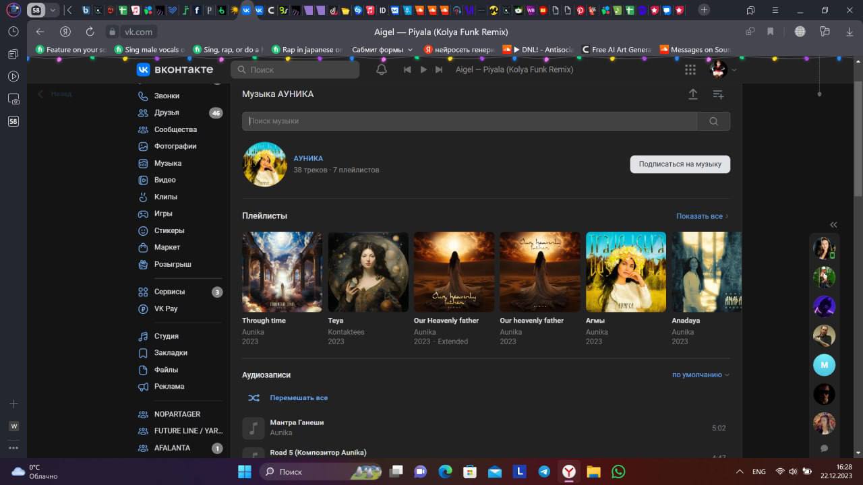Expand the profile avatar menu
The width and height of the screenshot is (863, 485).
pos(723,69)
